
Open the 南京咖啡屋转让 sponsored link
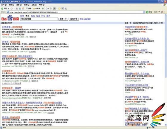137,50
